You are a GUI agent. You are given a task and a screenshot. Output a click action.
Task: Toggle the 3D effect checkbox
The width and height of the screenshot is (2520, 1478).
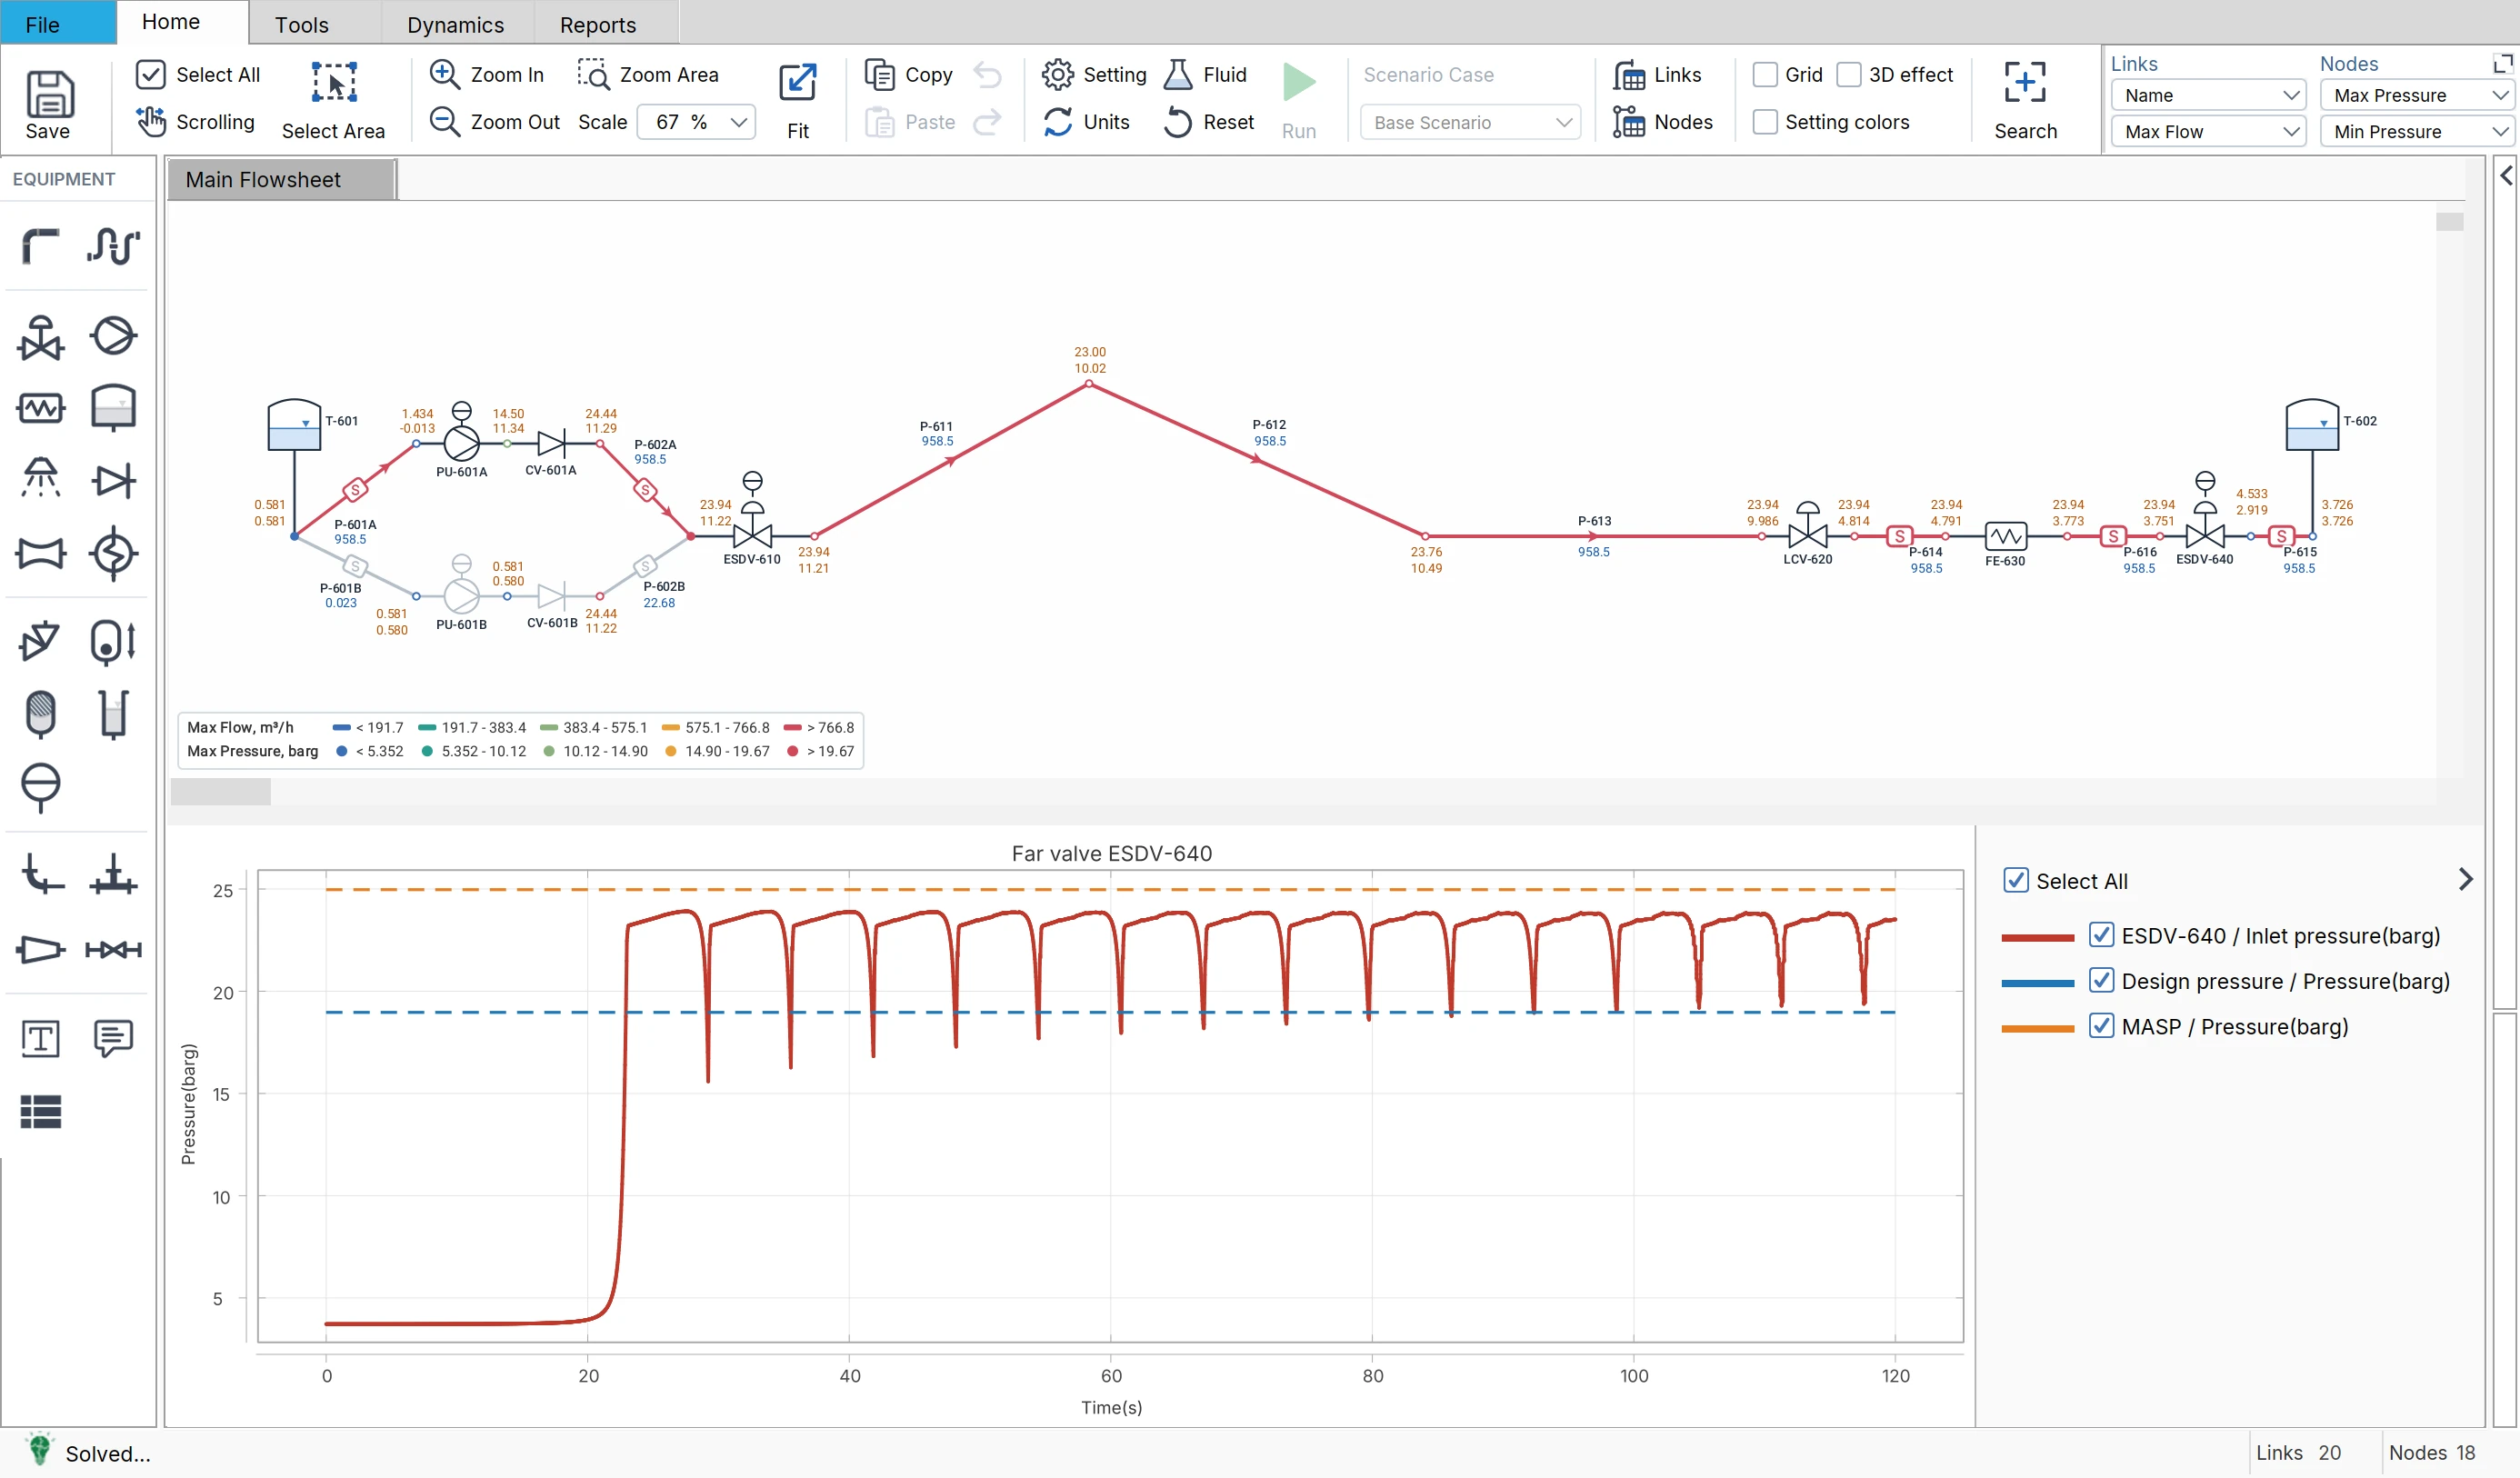click(x=1849, y=75)
